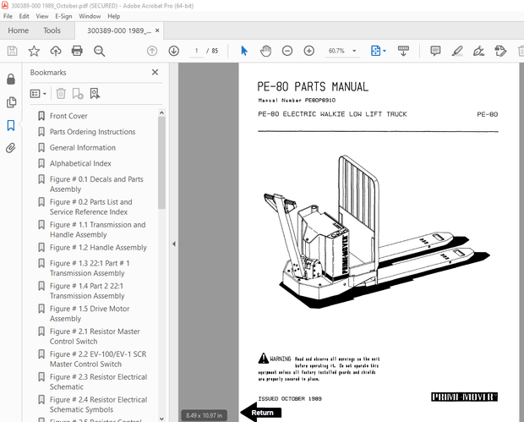Click the fit page view icon

click(375, 51)
